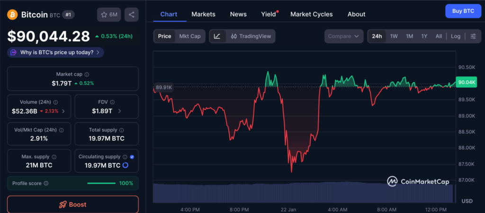The image size is (485, 213).
Task: Toggle the Log scale option
Action: [455, 36]
